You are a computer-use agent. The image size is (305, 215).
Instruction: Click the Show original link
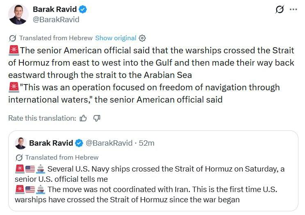pos(116,38)
